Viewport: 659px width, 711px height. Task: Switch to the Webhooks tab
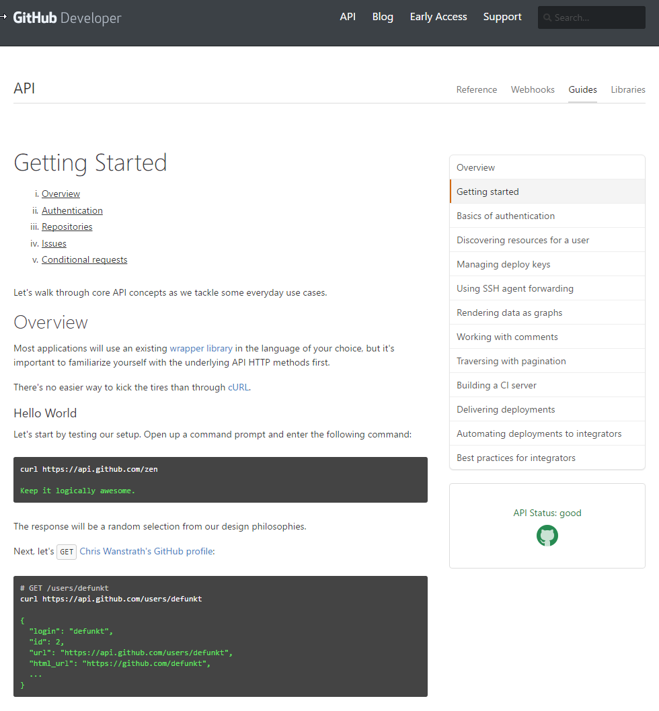tap(533, 90)
